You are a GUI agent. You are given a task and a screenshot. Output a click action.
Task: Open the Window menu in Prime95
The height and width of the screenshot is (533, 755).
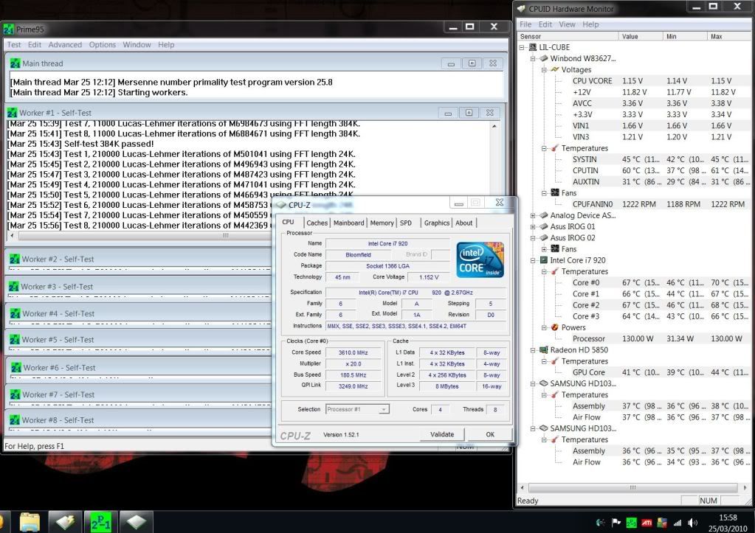137,45
